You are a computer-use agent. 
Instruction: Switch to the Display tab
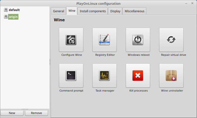coord(115,11)
